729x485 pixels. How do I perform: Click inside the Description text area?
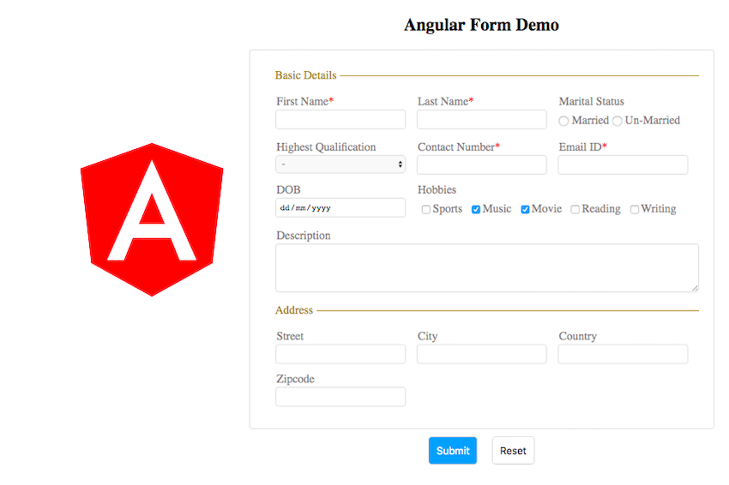click(487, 268)
